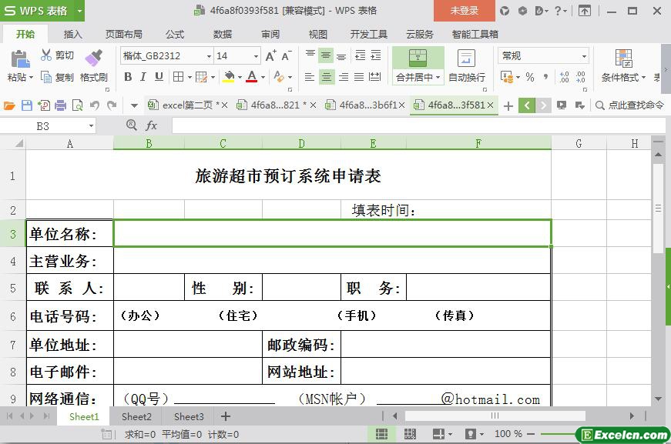Open the font name dropdown
This screenshot has width=671, height=444.
coord(209,56)
